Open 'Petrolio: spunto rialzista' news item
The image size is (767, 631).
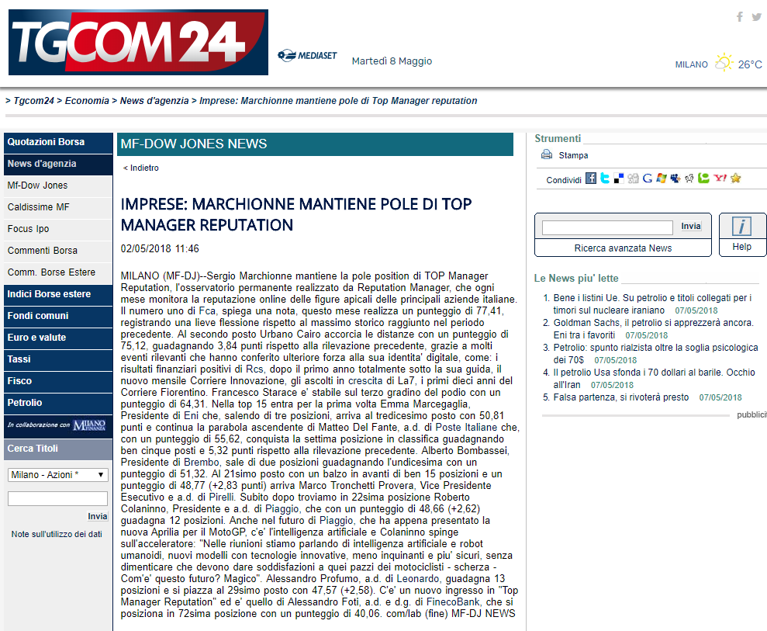655,354
